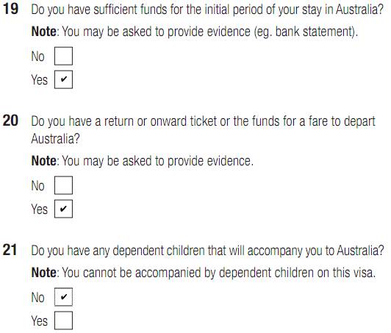The height and width of the screenshot is (333, 391).
Task: Uncheck Yes for return or onward ticket
Action: click(x=63, y=209)
